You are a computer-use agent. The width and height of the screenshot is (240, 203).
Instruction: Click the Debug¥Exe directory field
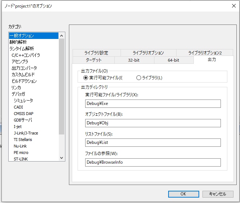[153, 103]
